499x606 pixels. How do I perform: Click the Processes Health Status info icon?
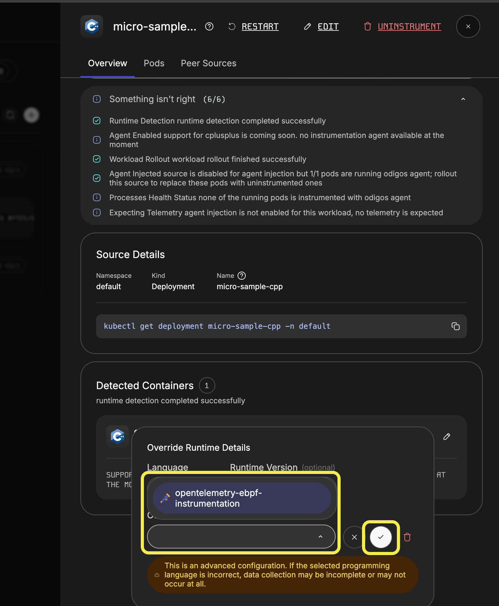pyautogui.click(x=97, y=197)
